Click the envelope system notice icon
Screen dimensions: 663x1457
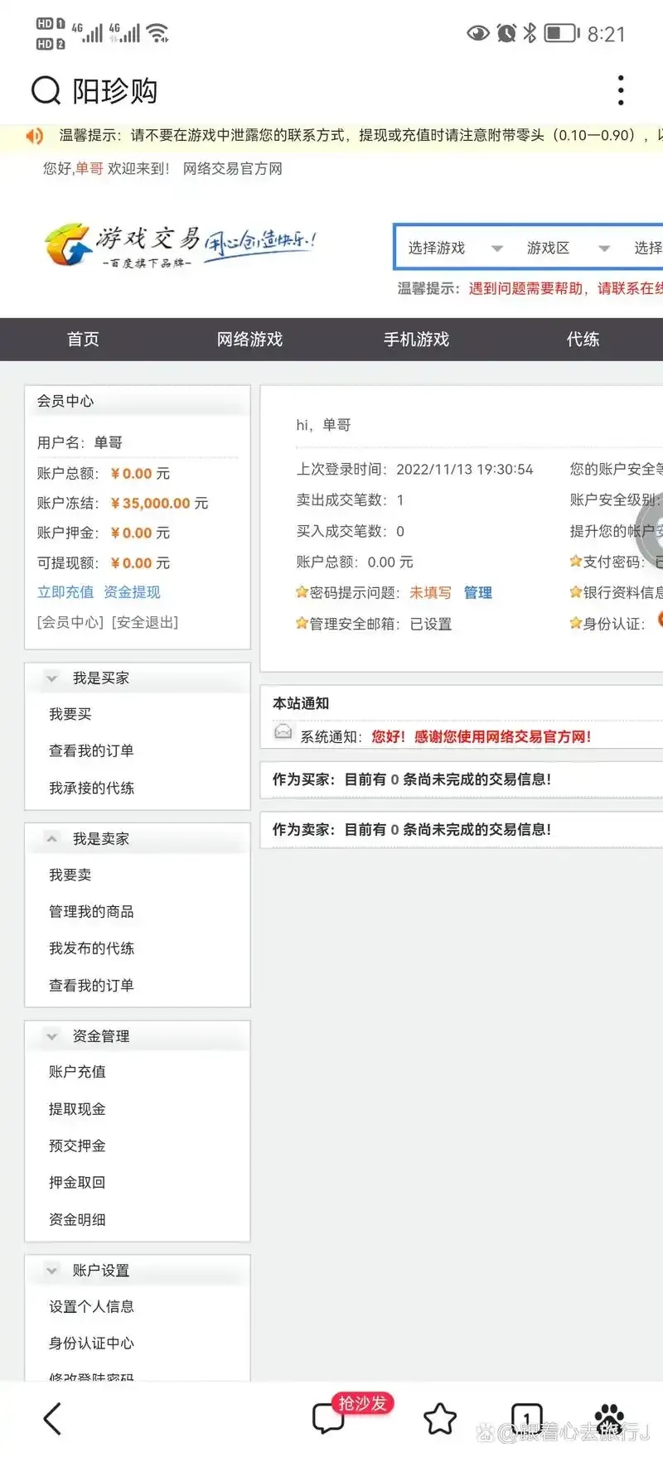coord(283,731)
